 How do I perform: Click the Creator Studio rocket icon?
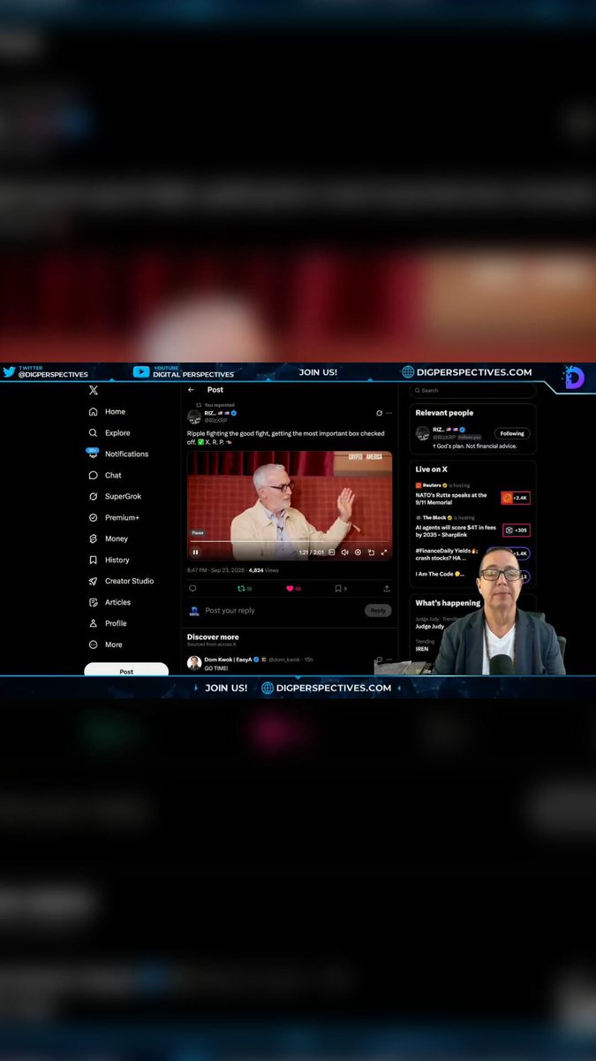point(93,581)
